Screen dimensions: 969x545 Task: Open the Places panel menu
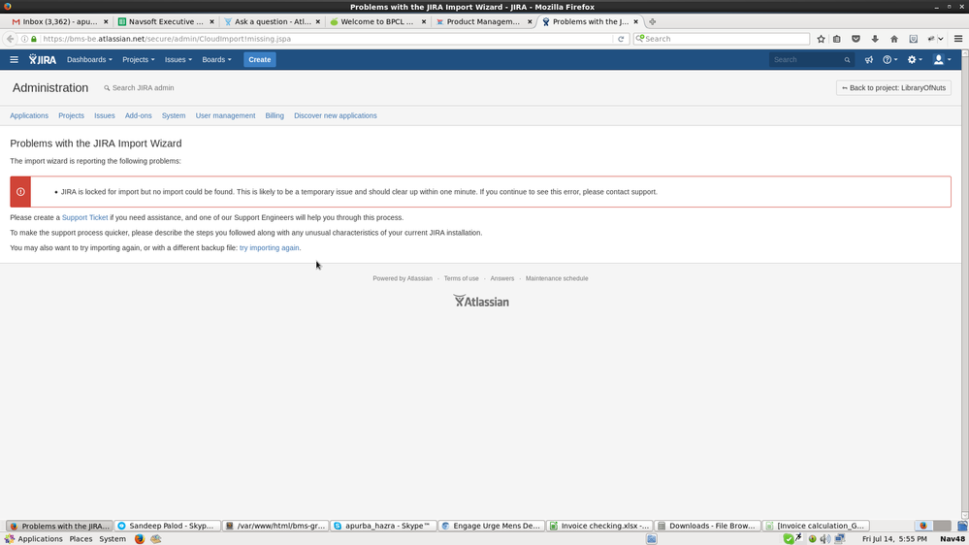(81, 539)
